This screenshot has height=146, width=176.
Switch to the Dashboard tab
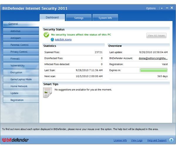click(x=52, y=18)
